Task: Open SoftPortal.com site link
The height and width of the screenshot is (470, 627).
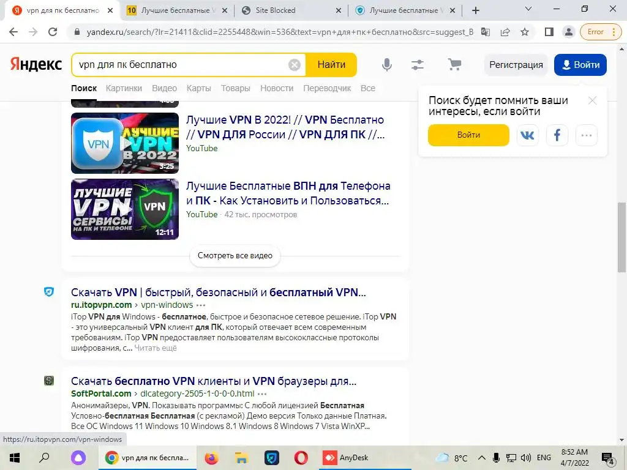Action: (x=101, y=394)
